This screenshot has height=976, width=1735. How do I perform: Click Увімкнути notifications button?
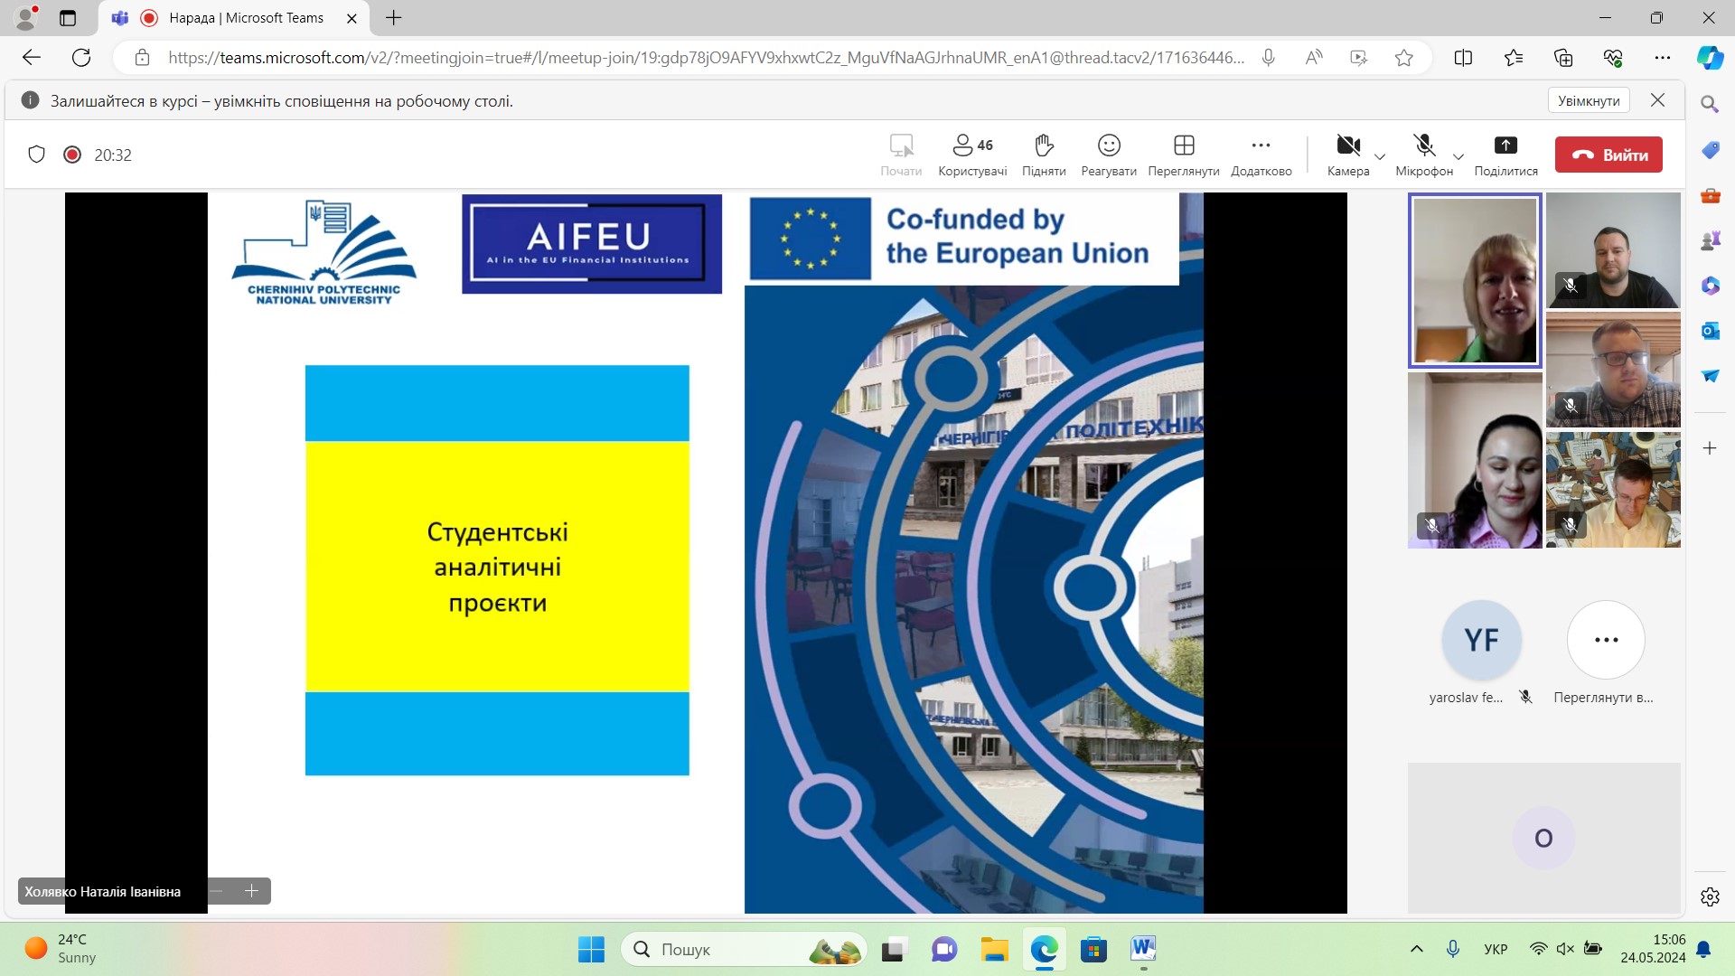pyautogui.click(x=1588, y=100)
